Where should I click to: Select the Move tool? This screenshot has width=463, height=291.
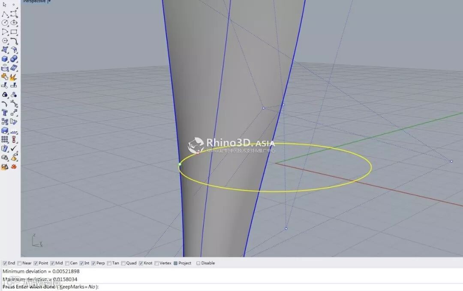coord(14,113)
